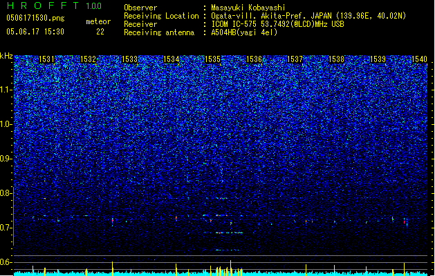Click the 1535 time marker
The width and height of the screenshot is (435, 276).
212,59
